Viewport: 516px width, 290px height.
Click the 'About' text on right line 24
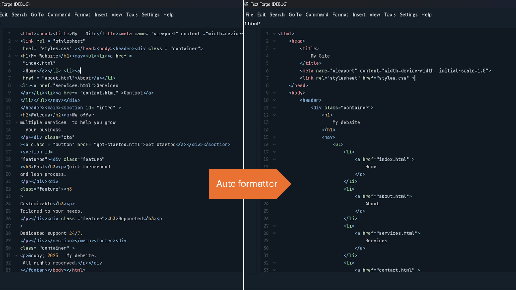point(372,204)
